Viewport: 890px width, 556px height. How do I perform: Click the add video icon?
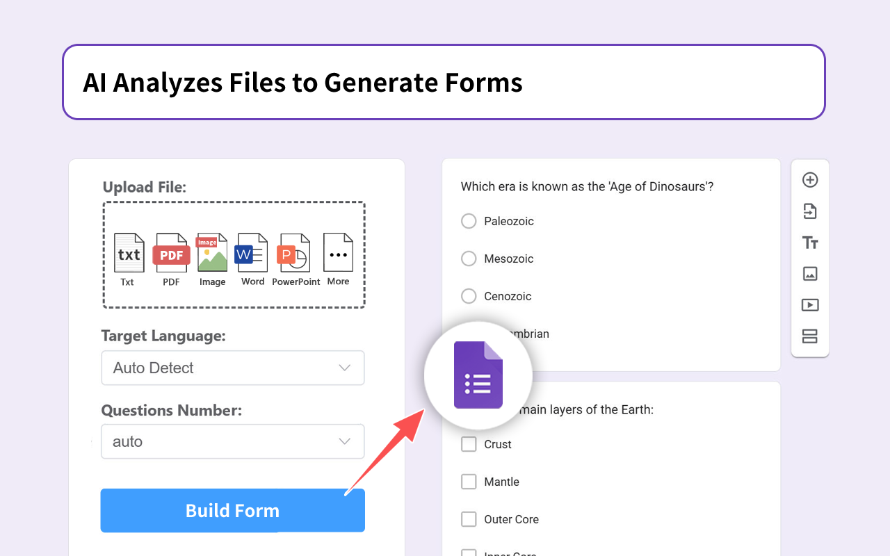tap(810, 305)
